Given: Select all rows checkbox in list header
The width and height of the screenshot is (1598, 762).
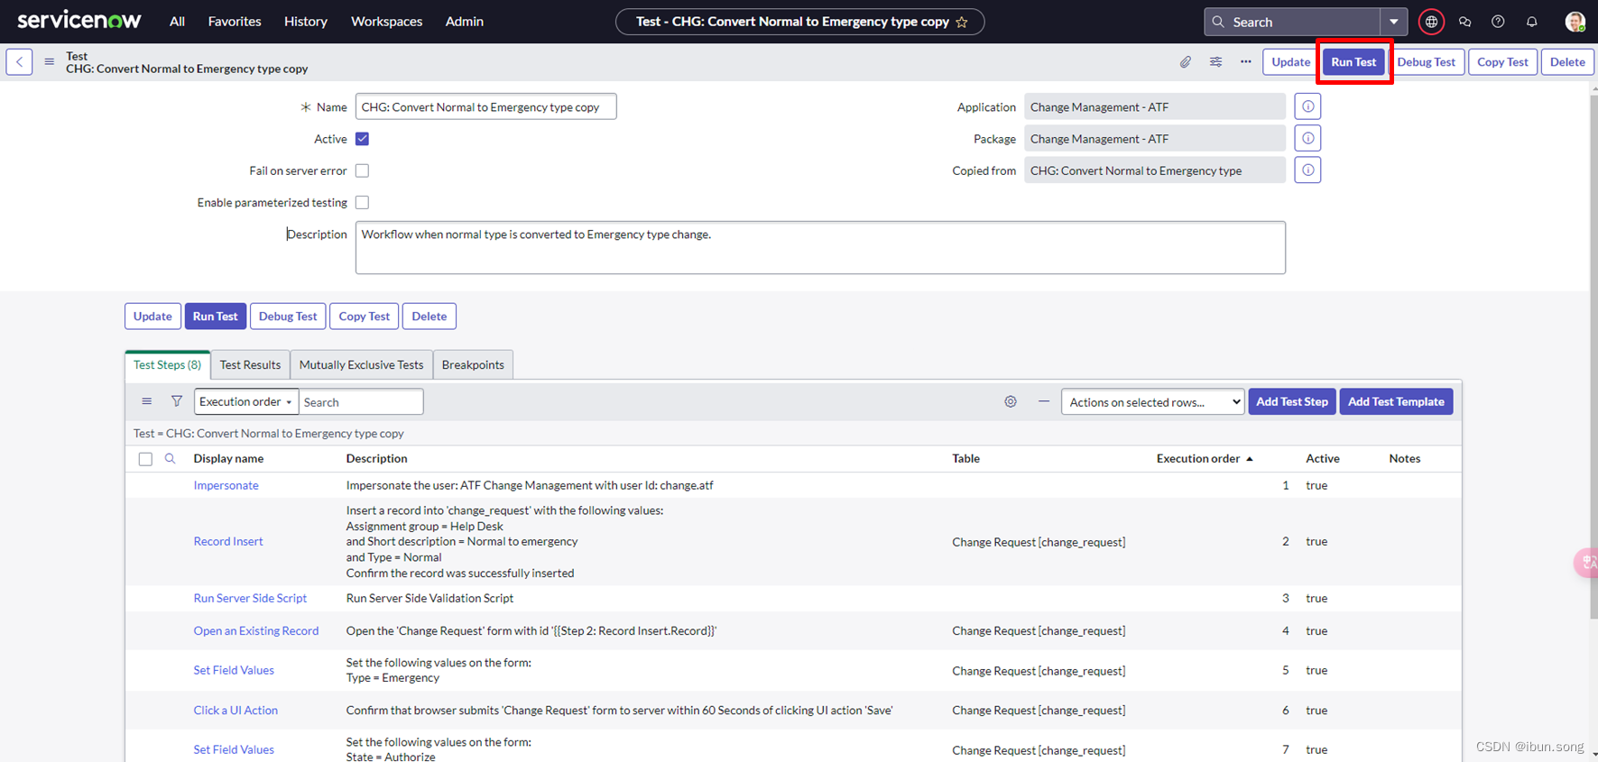Looking at the screenshot, I should tap(145, 459).
